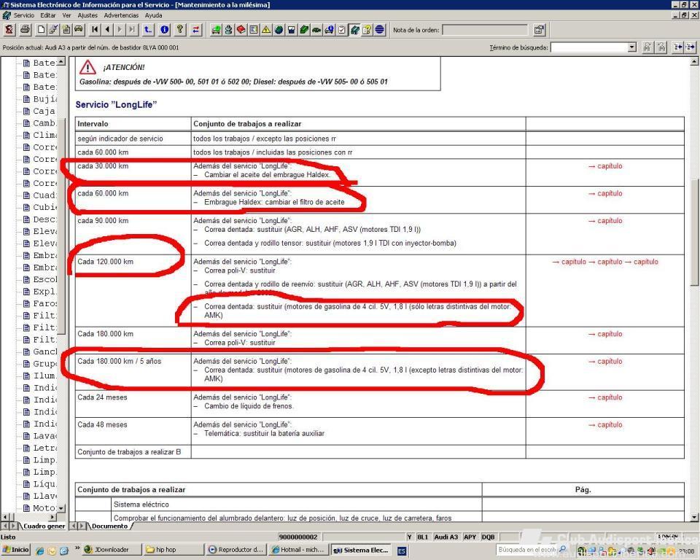The width and height of the screenshot is (700, 560).
Task: Open capítulo link for Cada 48 meses row
Action: (x=605, y=424)
